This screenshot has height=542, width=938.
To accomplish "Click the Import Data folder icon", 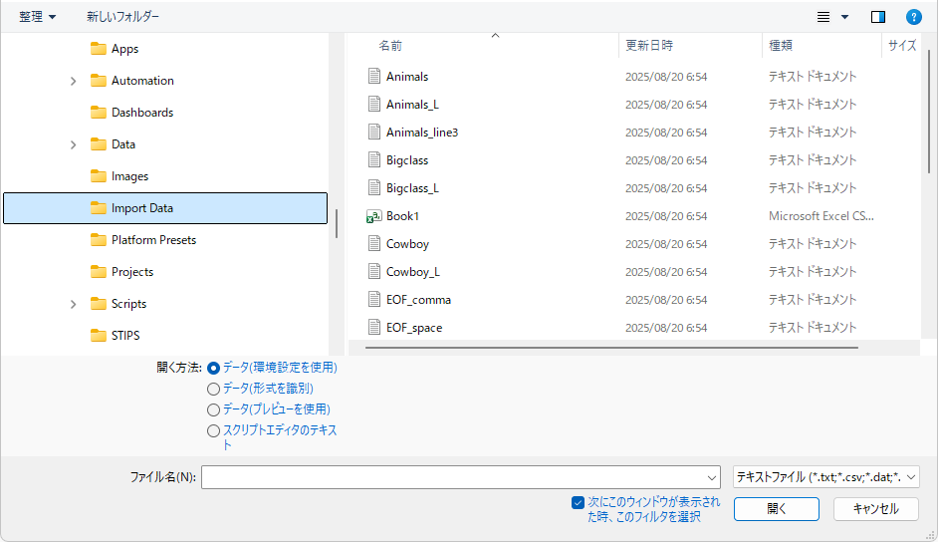I will pyautogui.click(x=99, y=207).
